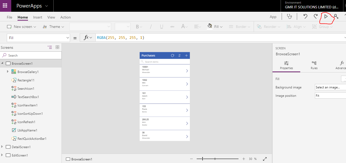The width and height of the screenshot is (346, 163).
Task: Select SearchIcon1 in tree
Action: [x=26, y=88]
